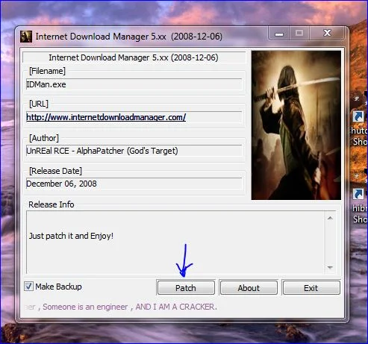Click the Patch button

(x=186, y=288)
